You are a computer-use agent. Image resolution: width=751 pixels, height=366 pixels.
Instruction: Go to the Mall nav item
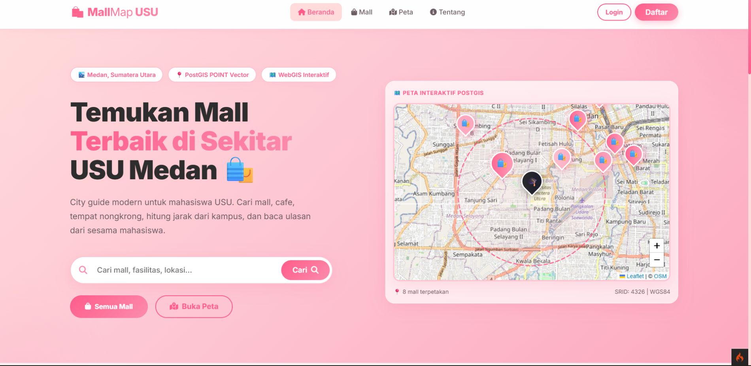(x=362, y=12)
